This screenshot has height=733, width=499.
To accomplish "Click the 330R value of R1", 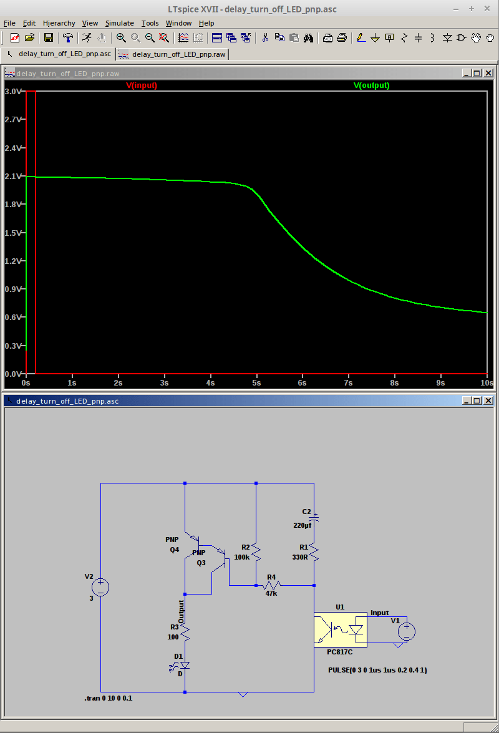I will point(300,557).
